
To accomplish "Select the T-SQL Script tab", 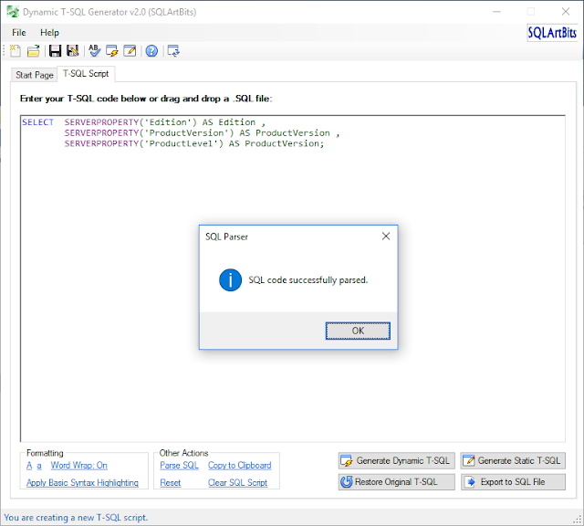I will click(x=86, y=74).
